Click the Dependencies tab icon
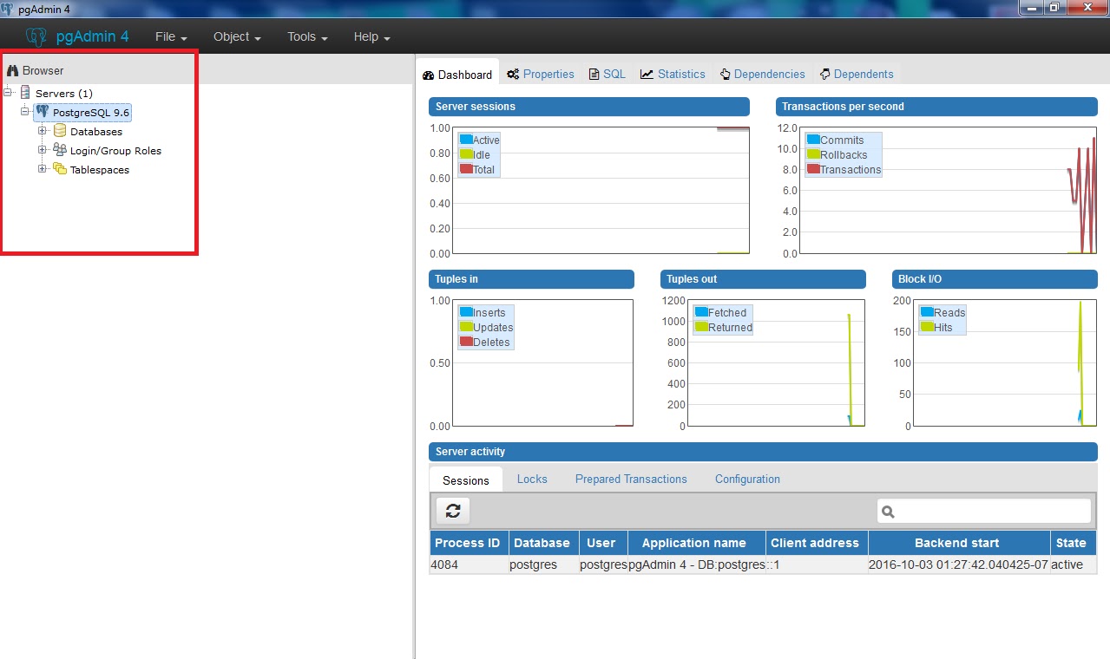This screenshot has height=659, width=1110. pyautogui.click(x=726, y=75)
